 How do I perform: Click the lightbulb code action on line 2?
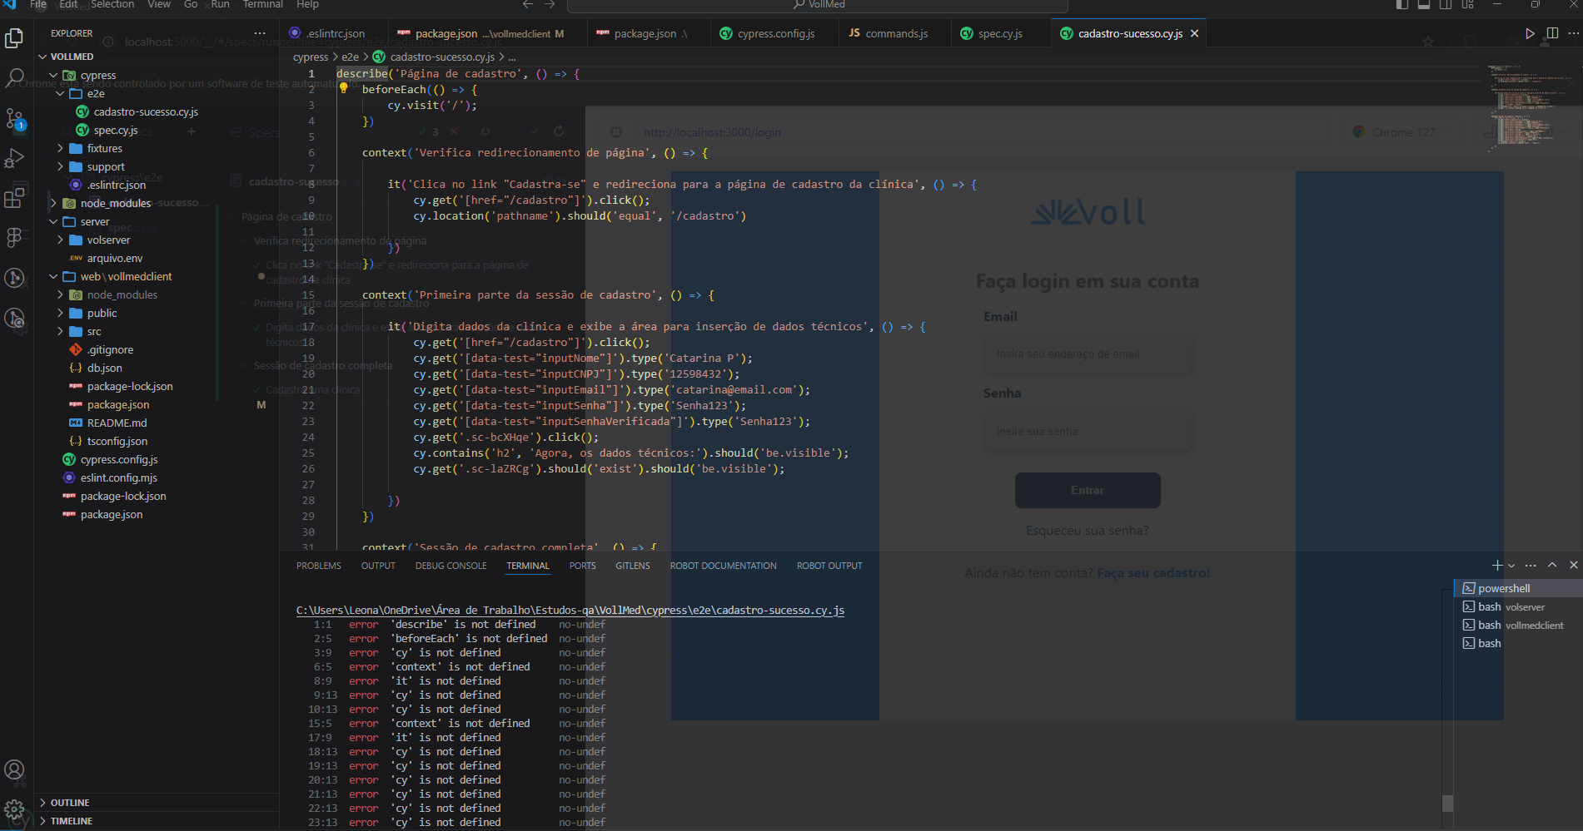[x=343, y=88]
